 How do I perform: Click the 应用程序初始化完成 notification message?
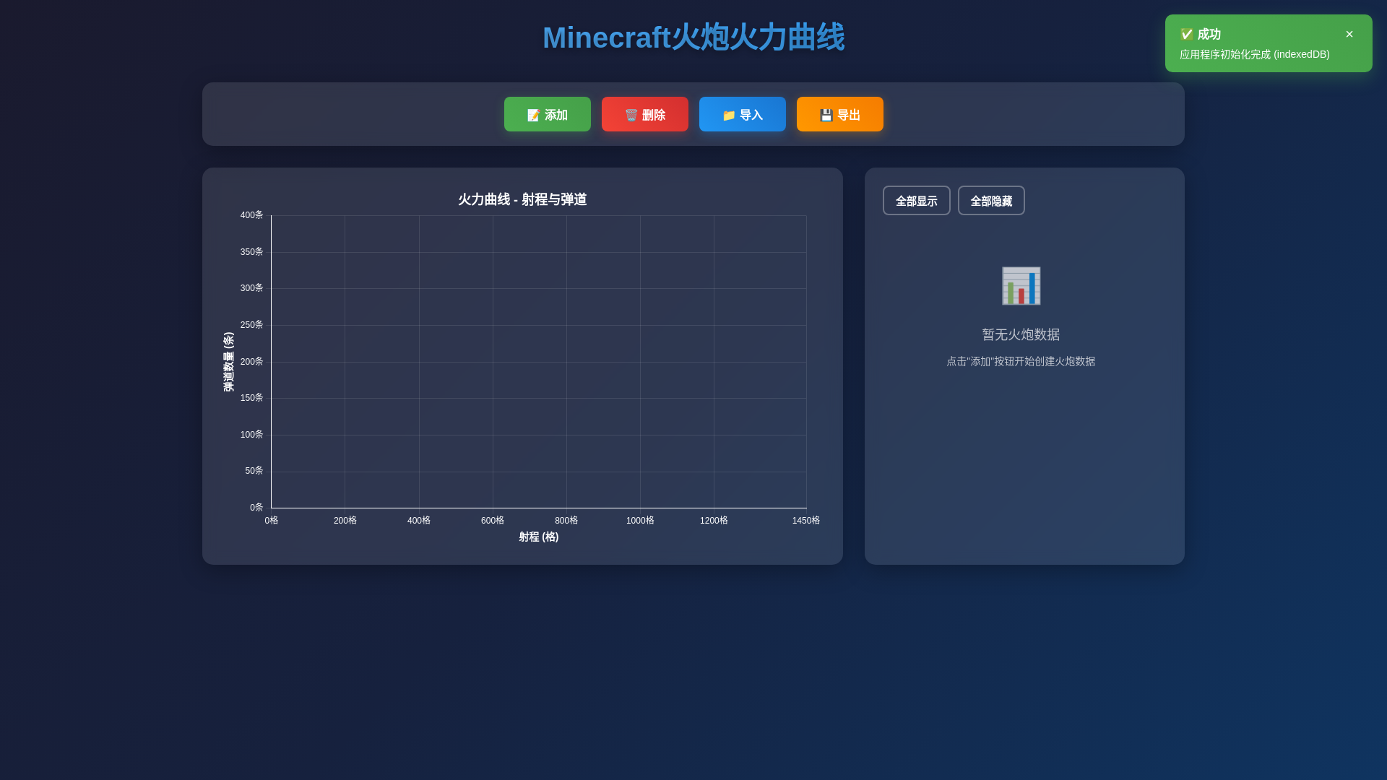tap(1254, 54)
